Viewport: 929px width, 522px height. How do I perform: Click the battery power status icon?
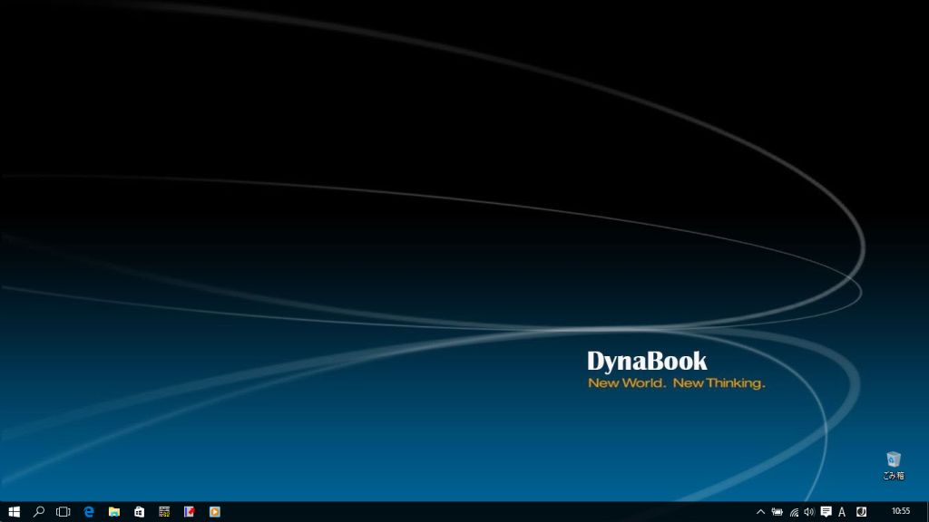[777, 512]
